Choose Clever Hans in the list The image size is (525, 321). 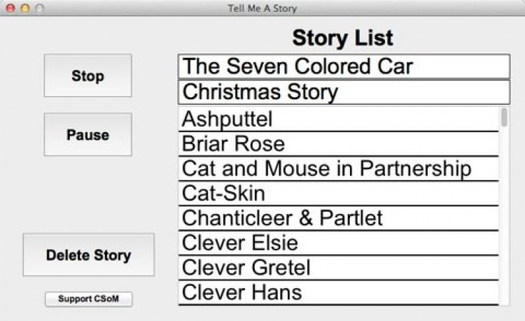[x=339, y=292]
